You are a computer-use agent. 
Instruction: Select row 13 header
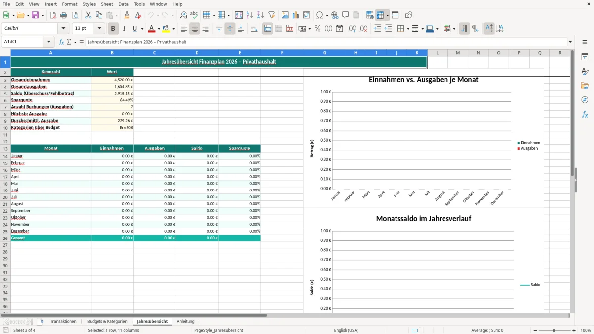[5, 148]
